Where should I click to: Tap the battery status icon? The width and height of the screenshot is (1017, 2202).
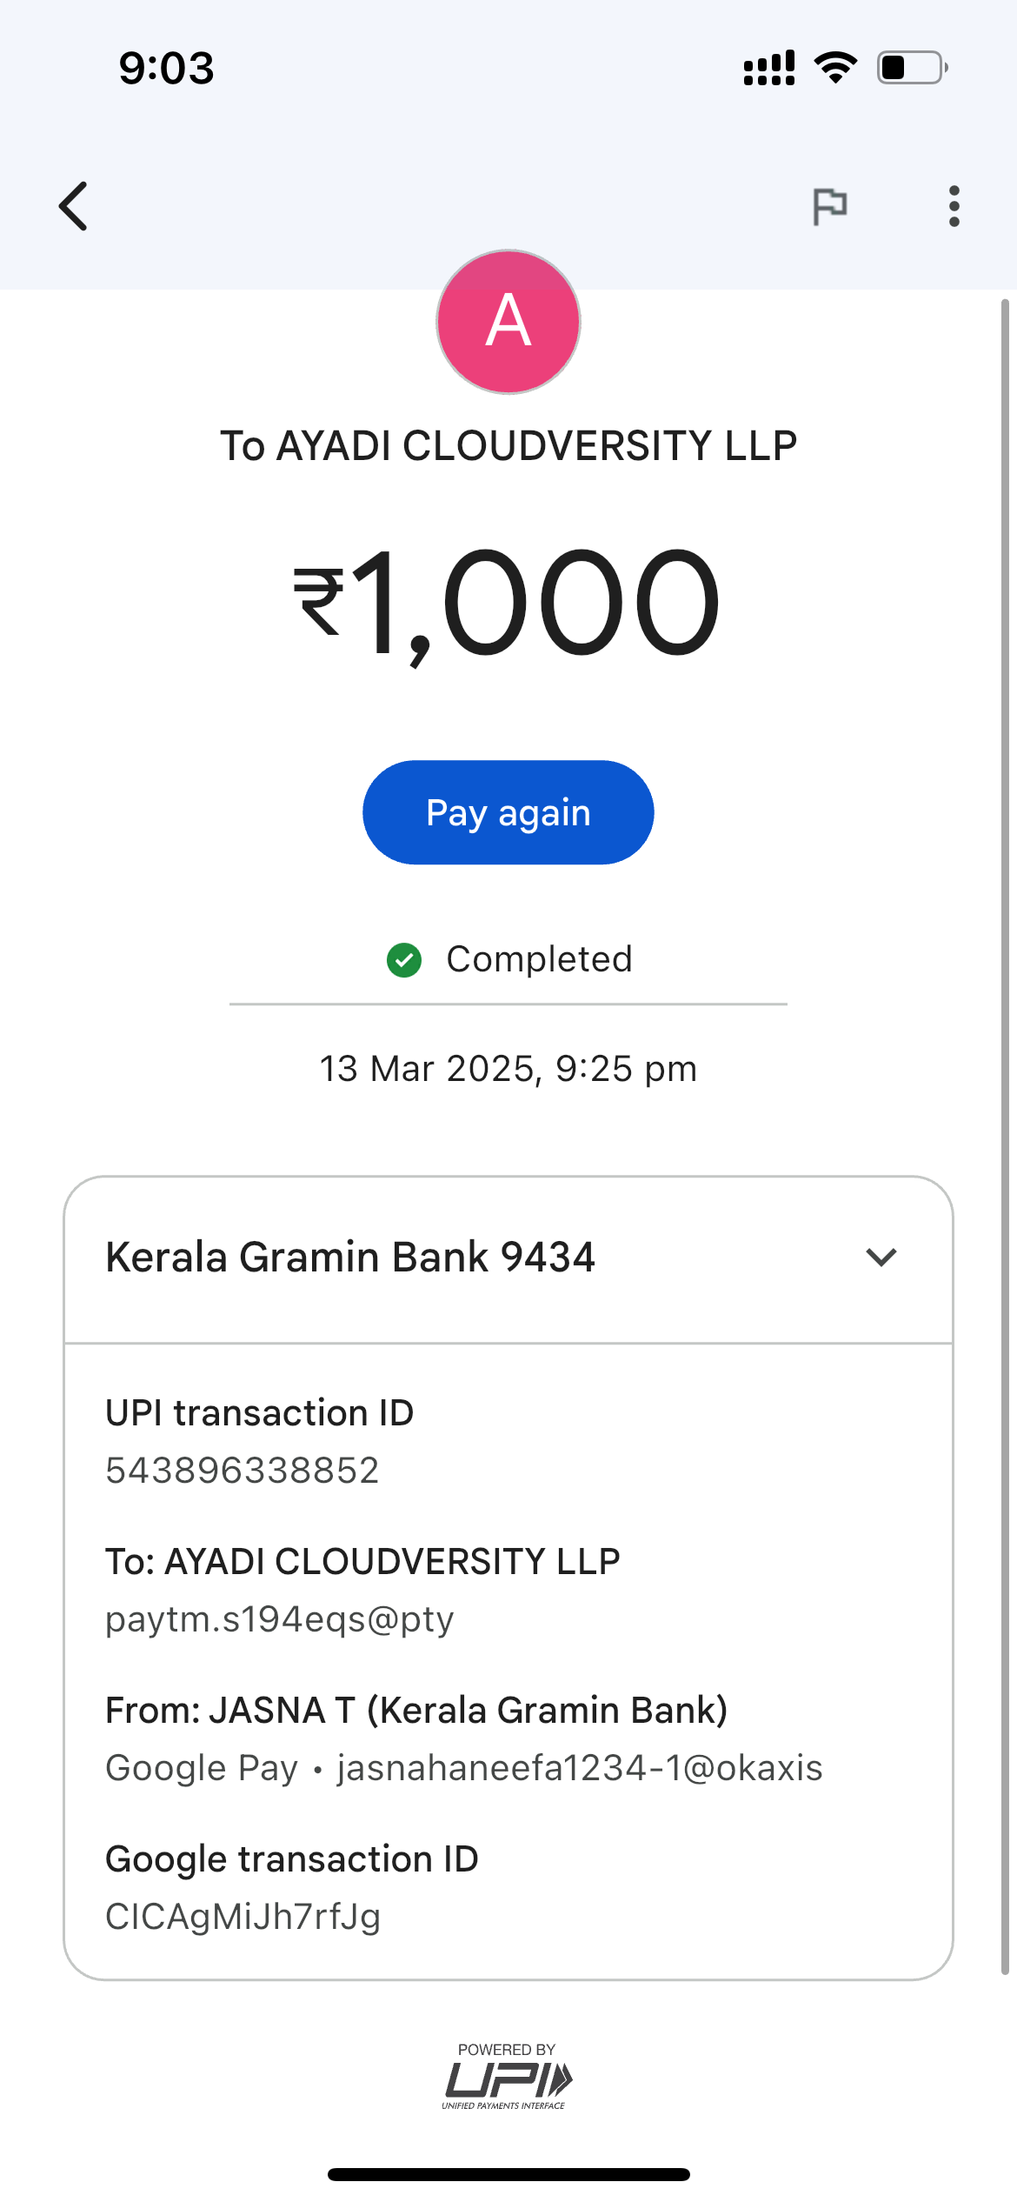[x=911, y=68]
